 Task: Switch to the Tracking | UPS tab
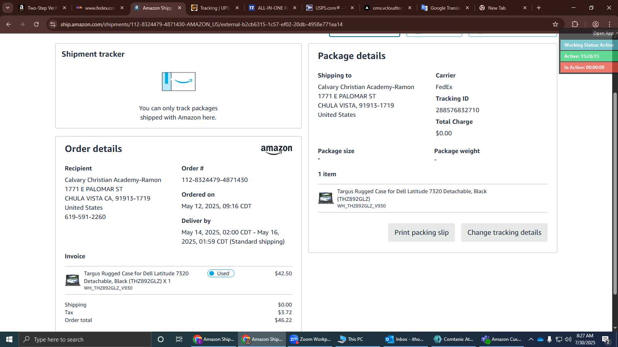(x=215, y=8)
